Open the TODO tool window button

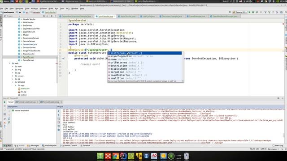point(19,146)
